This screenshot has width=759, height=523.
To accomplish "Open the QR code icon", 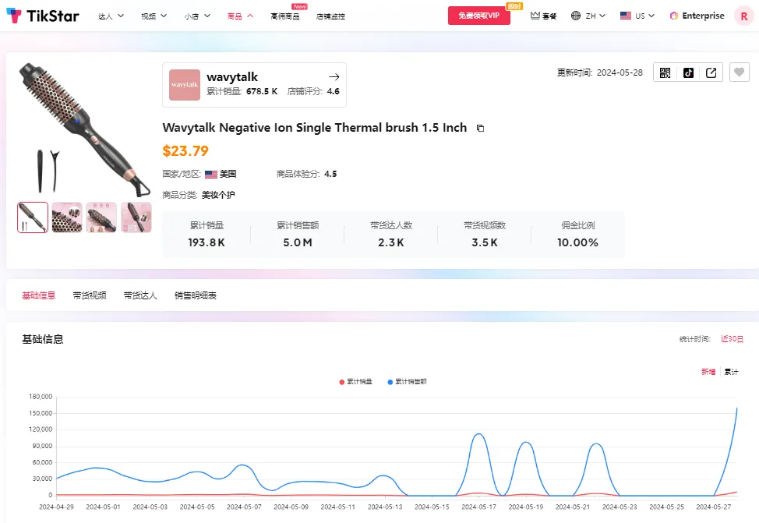I will pyautogui.click(x=665, y=72).
